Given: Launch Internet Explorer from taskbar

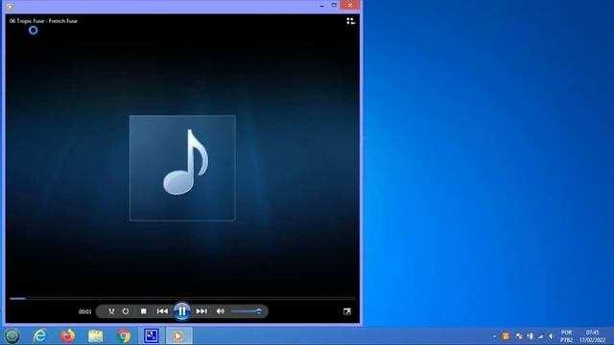Looking at the screenshot, I should [x=39, y=335].
